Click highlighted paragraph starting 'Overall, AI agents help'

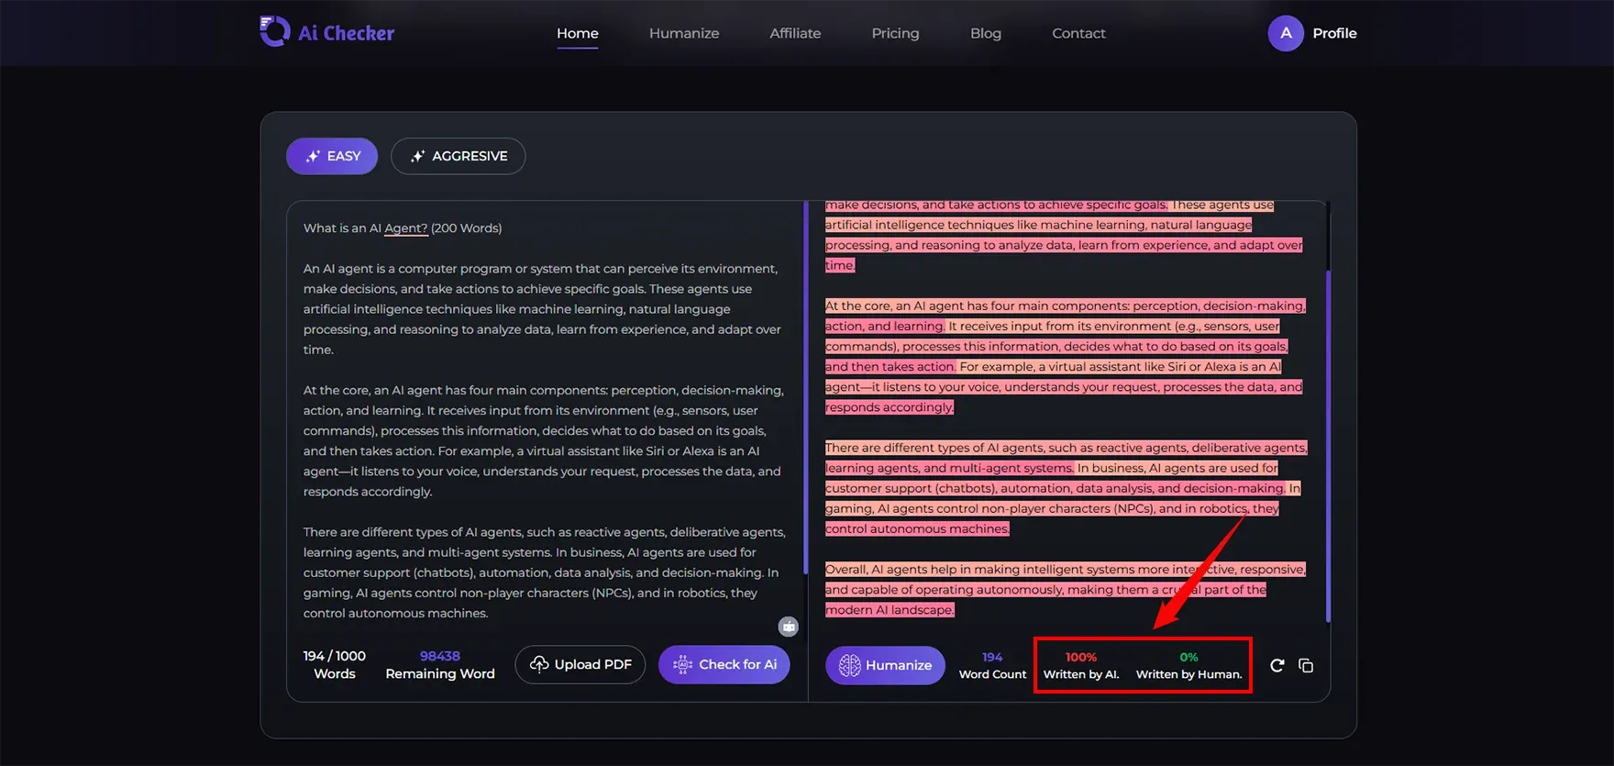click(x=1065, y=589)
